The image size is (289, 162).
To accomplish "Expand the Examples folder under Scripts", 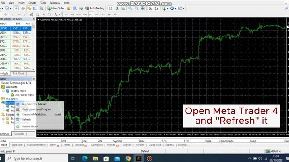I will pos(3,119).
